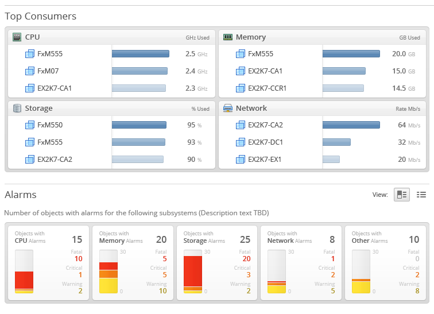Click the CPU fatal alarm count 10
Screen dimensions: 434x314
[78, 259]
